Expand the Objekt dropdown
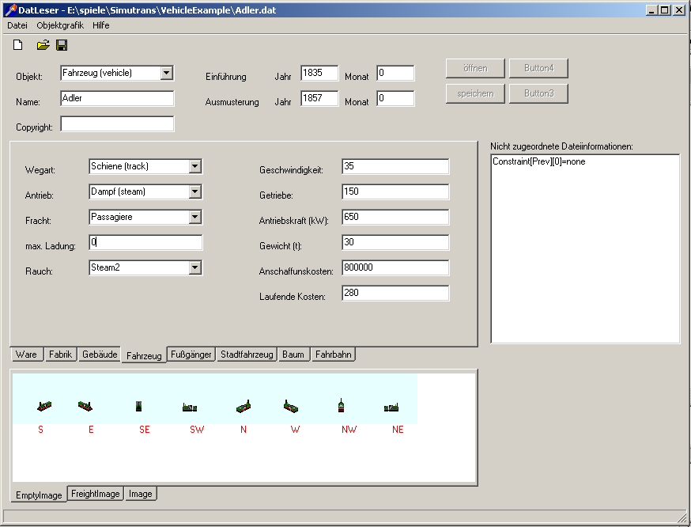 (166, 74)
